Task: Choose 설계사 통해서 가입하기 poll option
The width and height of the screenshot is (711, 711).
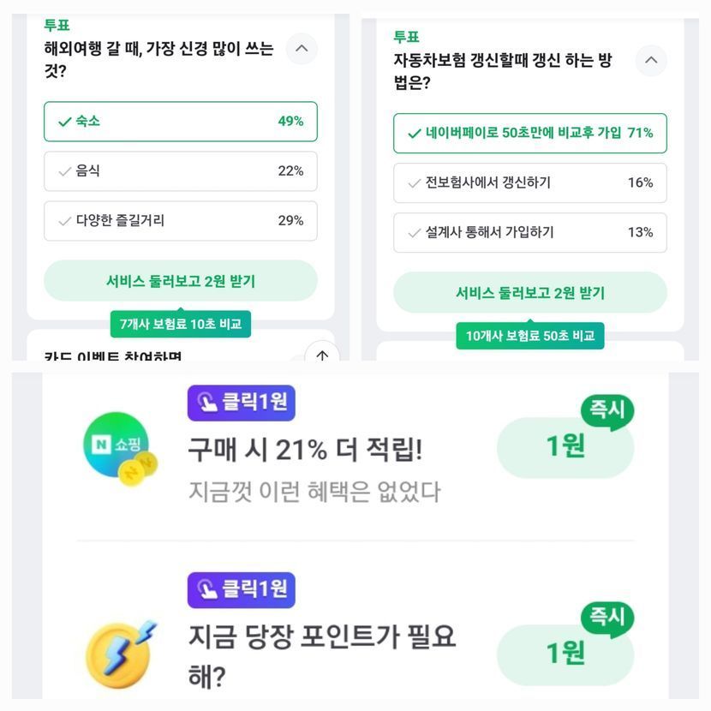Action: point(529,233)
